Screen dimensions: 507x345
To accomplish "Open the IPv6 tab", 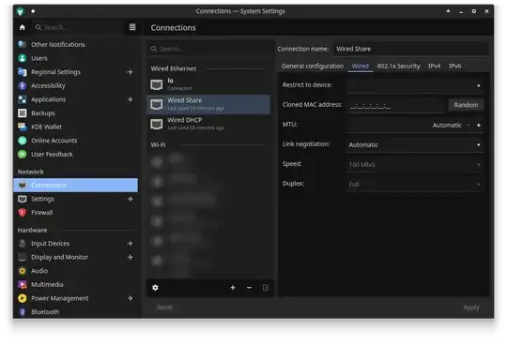I will tap(454, 67).
